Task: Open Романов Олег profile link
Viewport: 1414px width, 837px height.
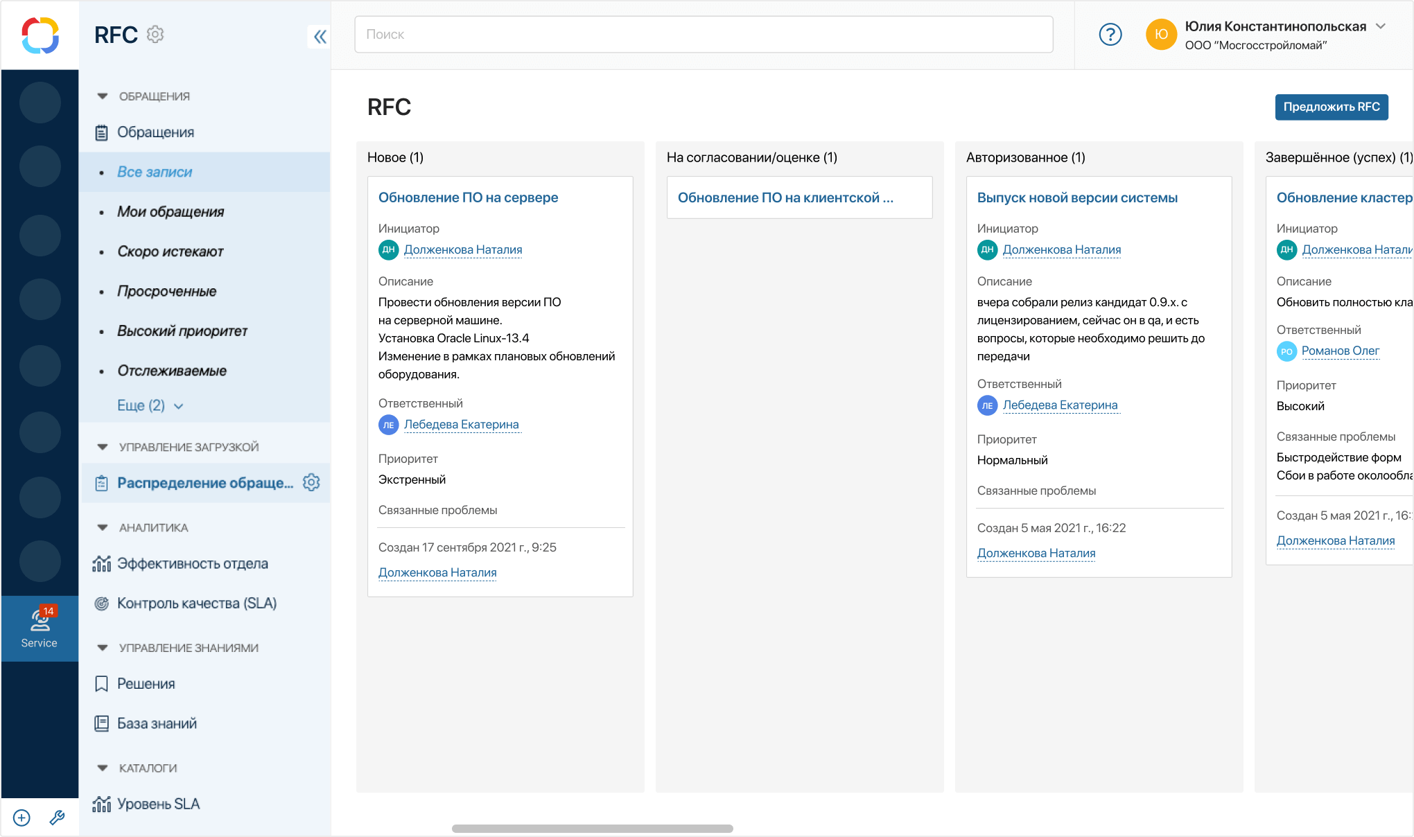Action: (x=1341, y=351)
